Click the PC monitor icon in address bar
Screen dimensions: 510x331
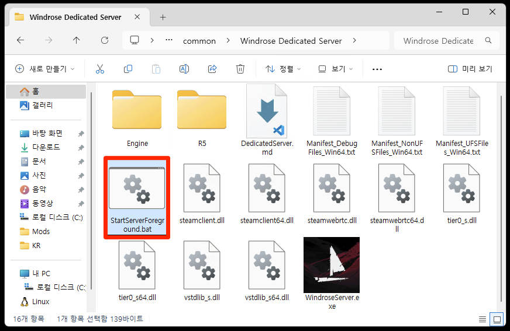(135, 40)
